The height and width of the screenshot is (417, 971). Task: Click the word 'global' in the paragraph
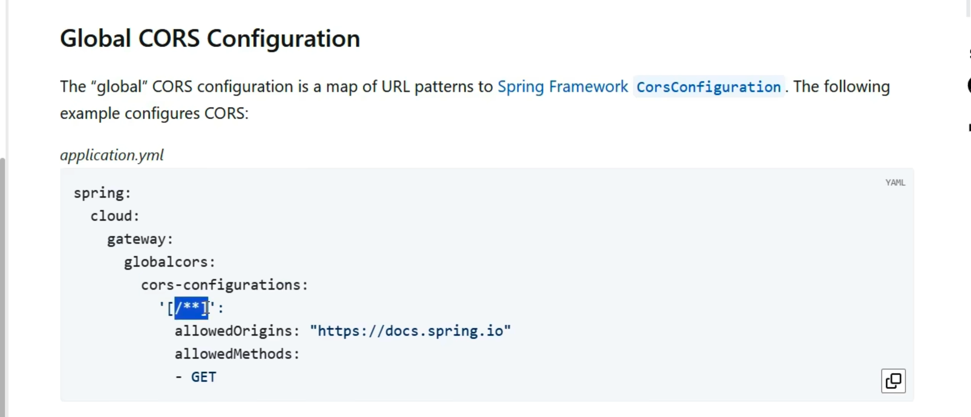(119, 87)
